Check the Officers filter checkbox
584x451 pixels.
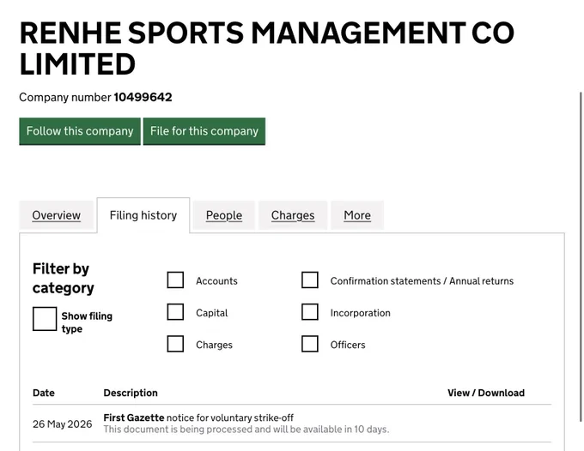(310, 344)
